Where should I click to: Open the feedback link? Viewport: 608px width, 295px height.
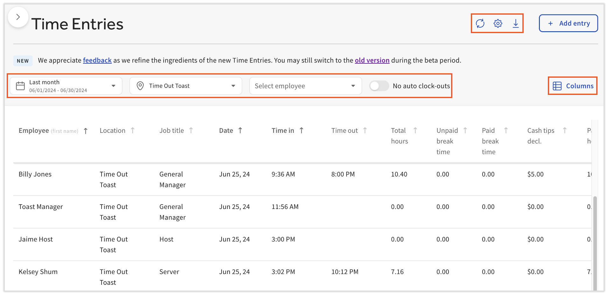(97, 60)
